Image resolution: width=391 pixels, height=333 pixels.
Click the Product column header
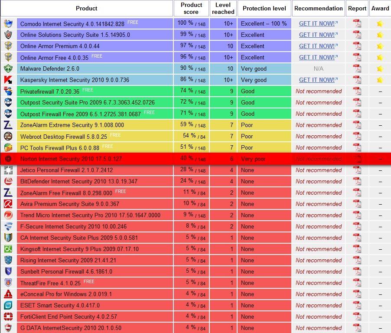pyautogui.click(x=87, y=9)
